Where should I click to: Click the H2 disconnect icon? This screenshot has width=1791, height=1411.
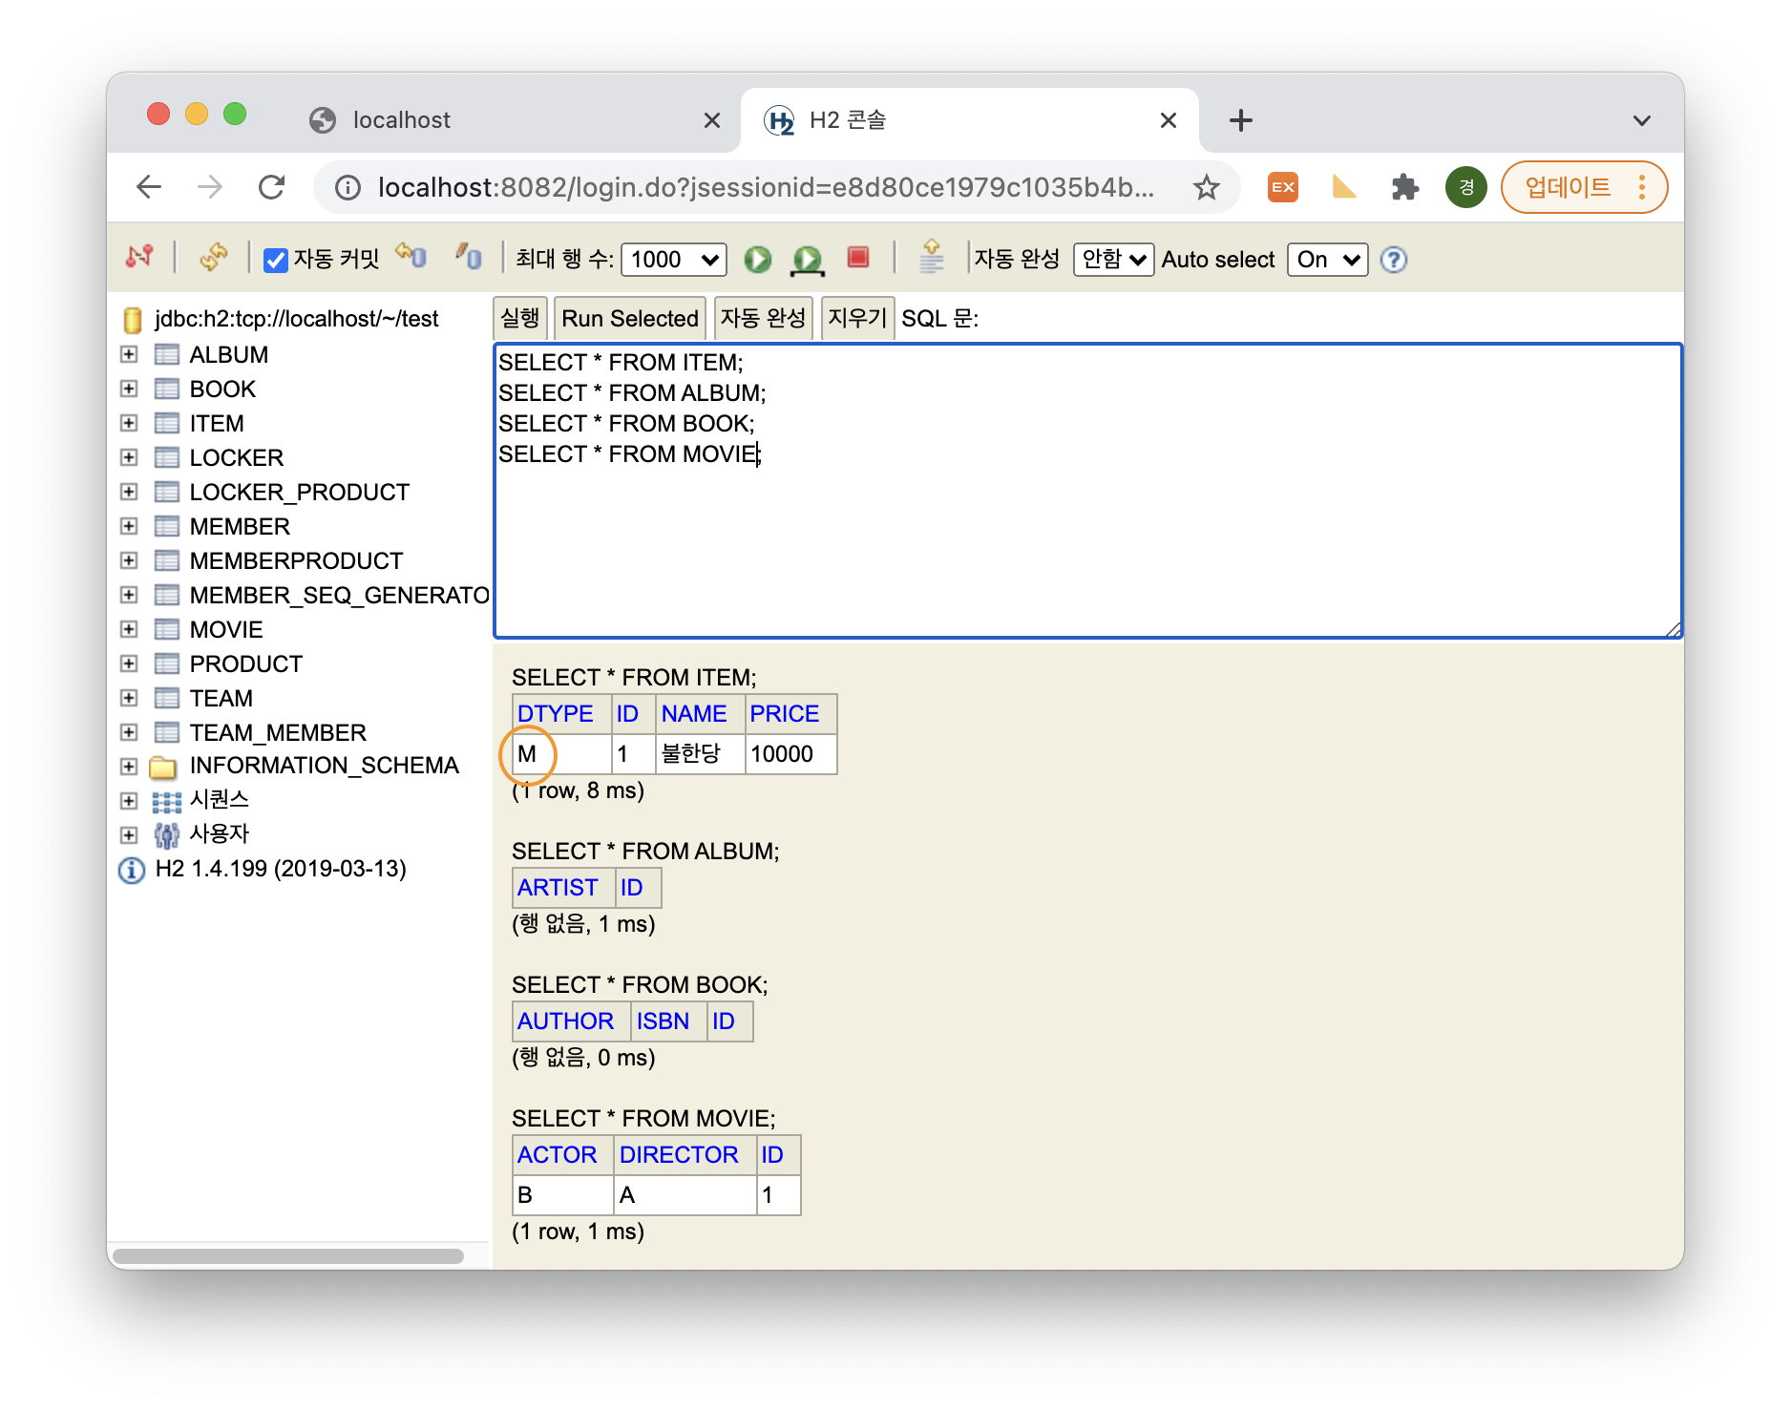tap(139, 258)
